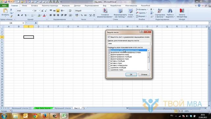Check 'вставку гиперссылок' checkbox
The image size is (211, 119).
pyautogui.click(x=109, y=65)
